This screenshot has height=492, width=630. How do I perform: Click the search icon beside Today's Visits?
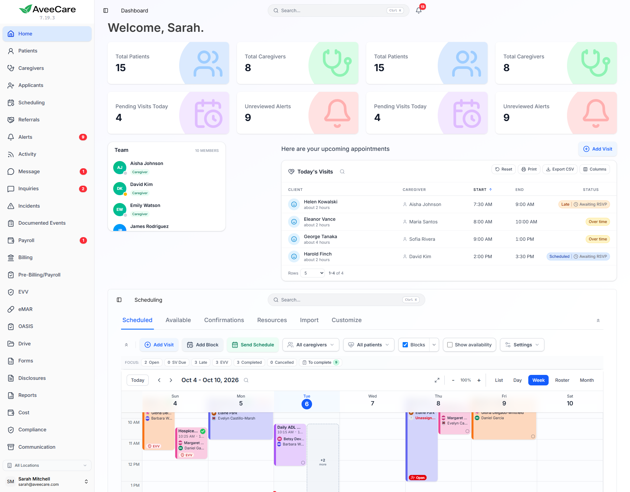(342, 172)
